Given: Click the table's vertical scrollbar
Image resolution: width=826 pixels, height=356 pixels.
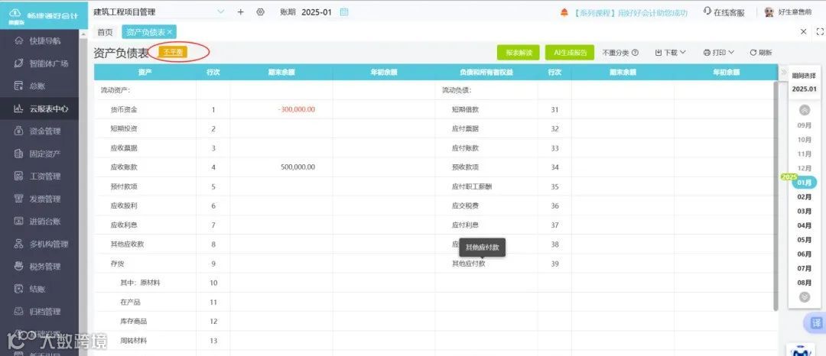Looking at the screenshot, I should click(x=776, y=196).
